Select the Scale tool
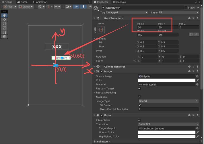The height and width of the screenshot is (144, 204). point(5,28)
